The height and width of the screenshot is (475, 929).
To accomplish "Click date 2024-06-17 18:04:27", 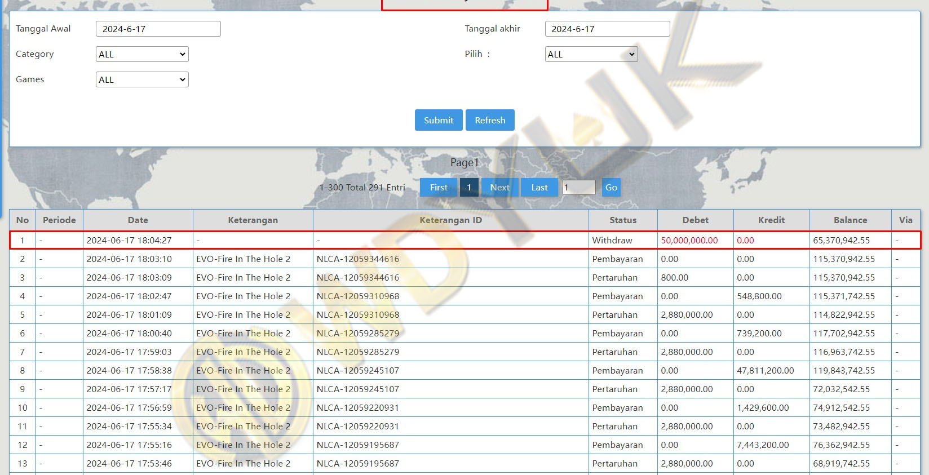I will click(x=129, y=240).
